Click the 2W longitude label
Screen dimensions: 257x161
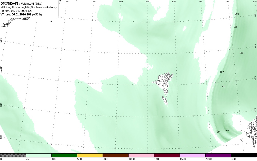227,2
